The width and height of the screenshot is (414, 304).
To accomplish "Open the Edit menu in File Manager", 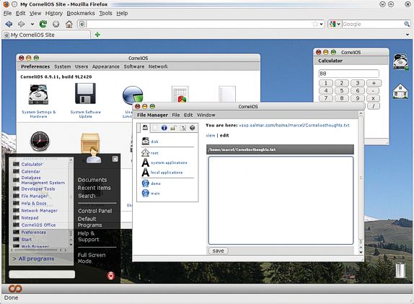I will tap(188, 115).
